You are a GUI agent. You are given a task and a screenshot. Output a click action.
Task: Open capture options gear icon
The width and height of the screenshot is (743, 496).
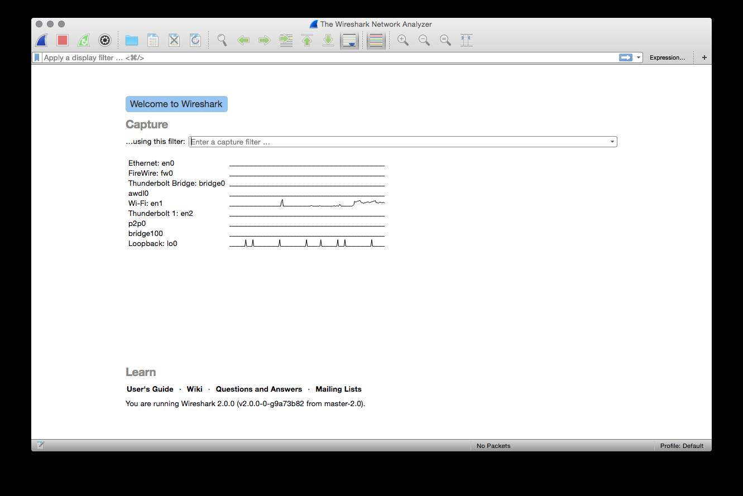pyautogui.click(x=105, y=40)
